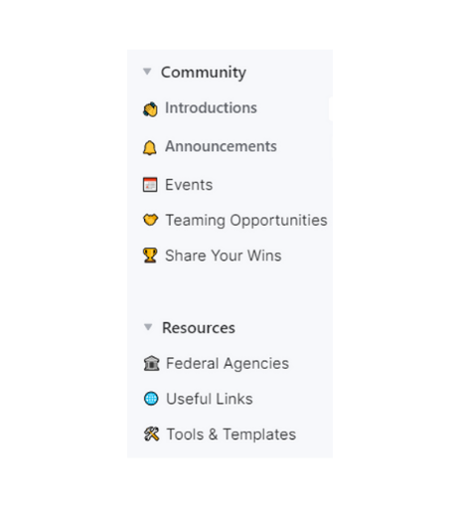
Task: Open the Tools & Templates text label
Action: point(231,435)
